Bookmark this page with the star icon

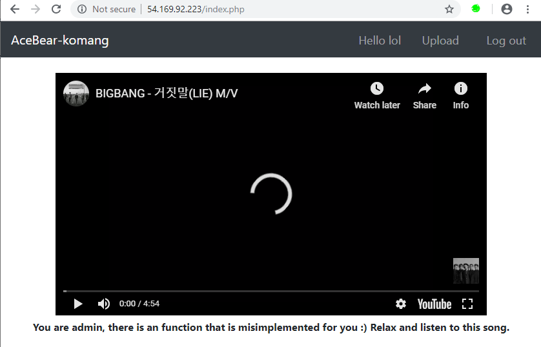tap(449, 9)
